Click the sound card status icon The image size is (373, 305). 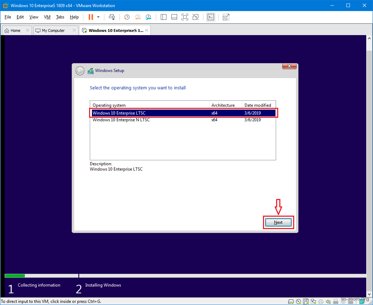click(328, 301)
